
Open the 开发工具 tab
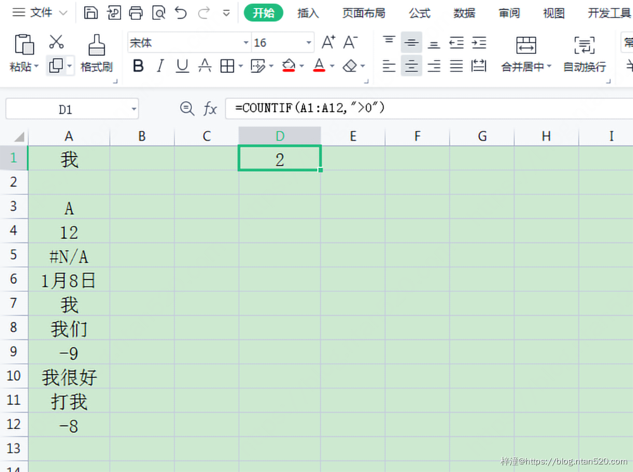pyautogui.click(x=610, y=13)
